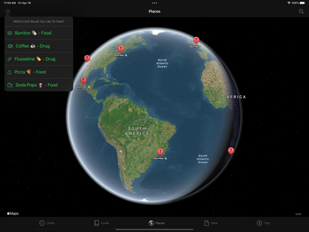The image size is (309, 232).
Task: Click the South Atlantic Ocean label
Action: pyautogui.click(x=203, y=159)
